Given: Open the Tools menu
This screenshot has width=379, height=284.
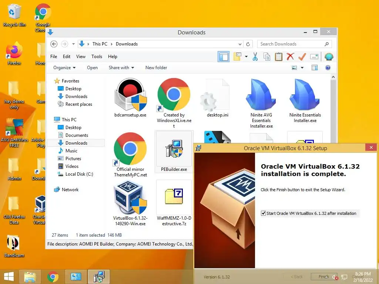Looking at the screenshot, I should click(x=97, y=57).
